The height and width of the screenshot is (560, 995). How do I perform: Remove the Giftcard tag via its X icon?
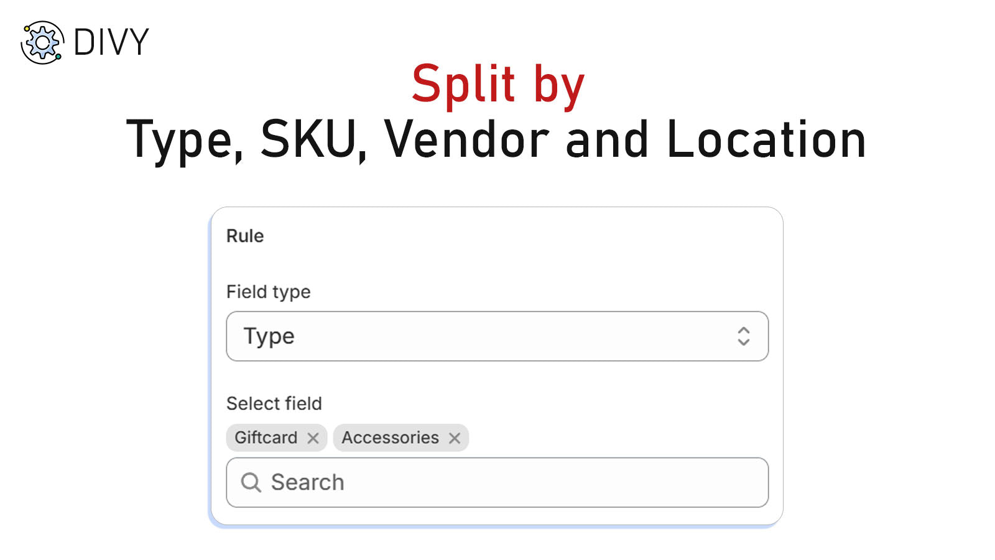313,438
